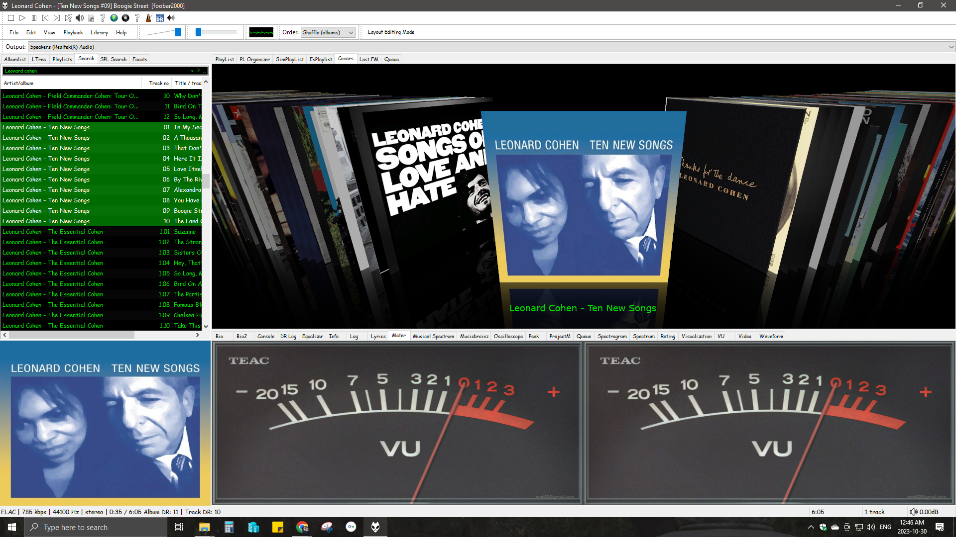This screenshot has width=956, height=537.
Task: Open the DR dynamic range meter icon
Action: pyautogui.click(x=160, y=18)
